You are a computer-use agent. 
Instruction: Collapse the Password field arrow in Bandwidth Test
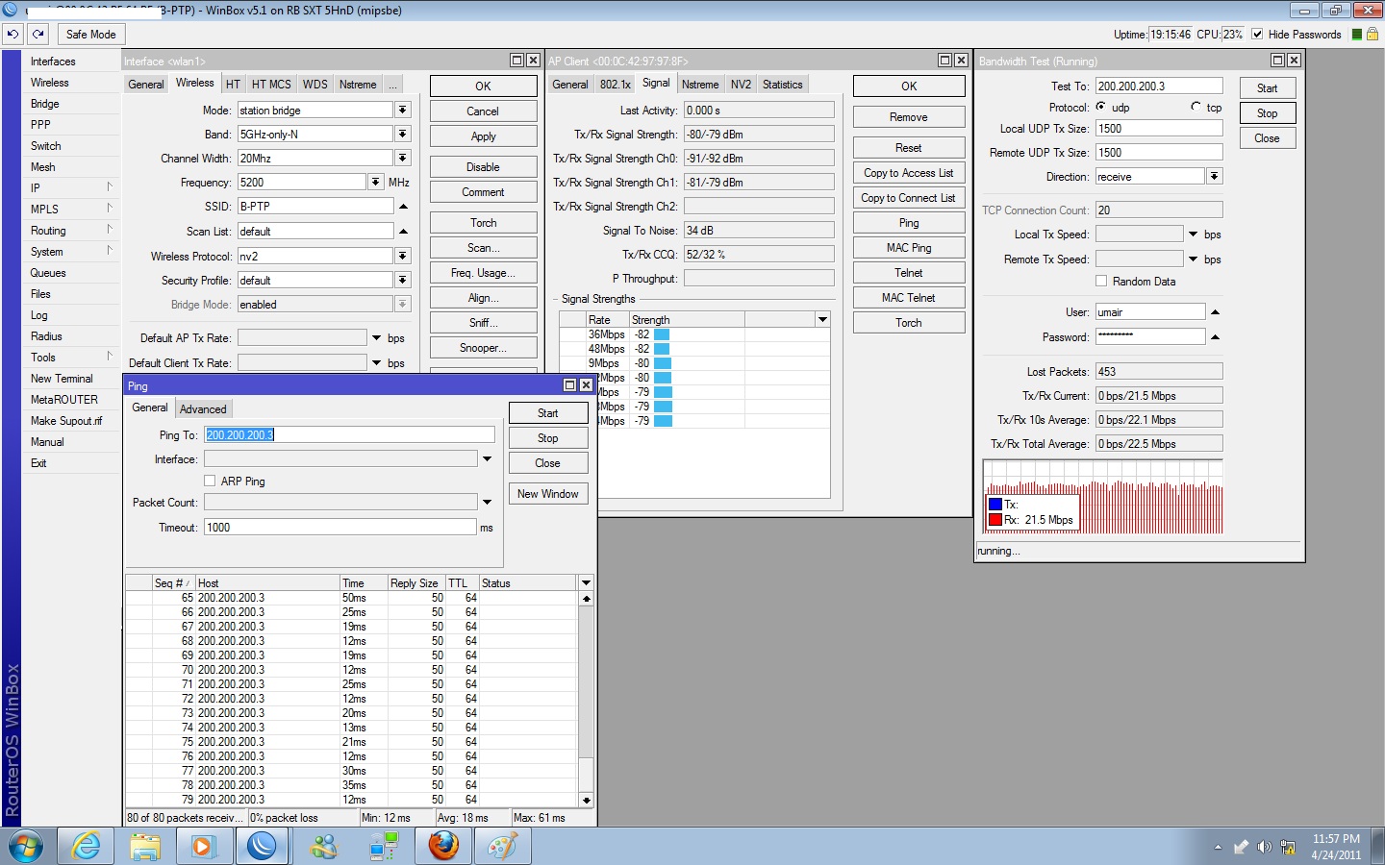pyautogui.click(x=1215, y=337)
